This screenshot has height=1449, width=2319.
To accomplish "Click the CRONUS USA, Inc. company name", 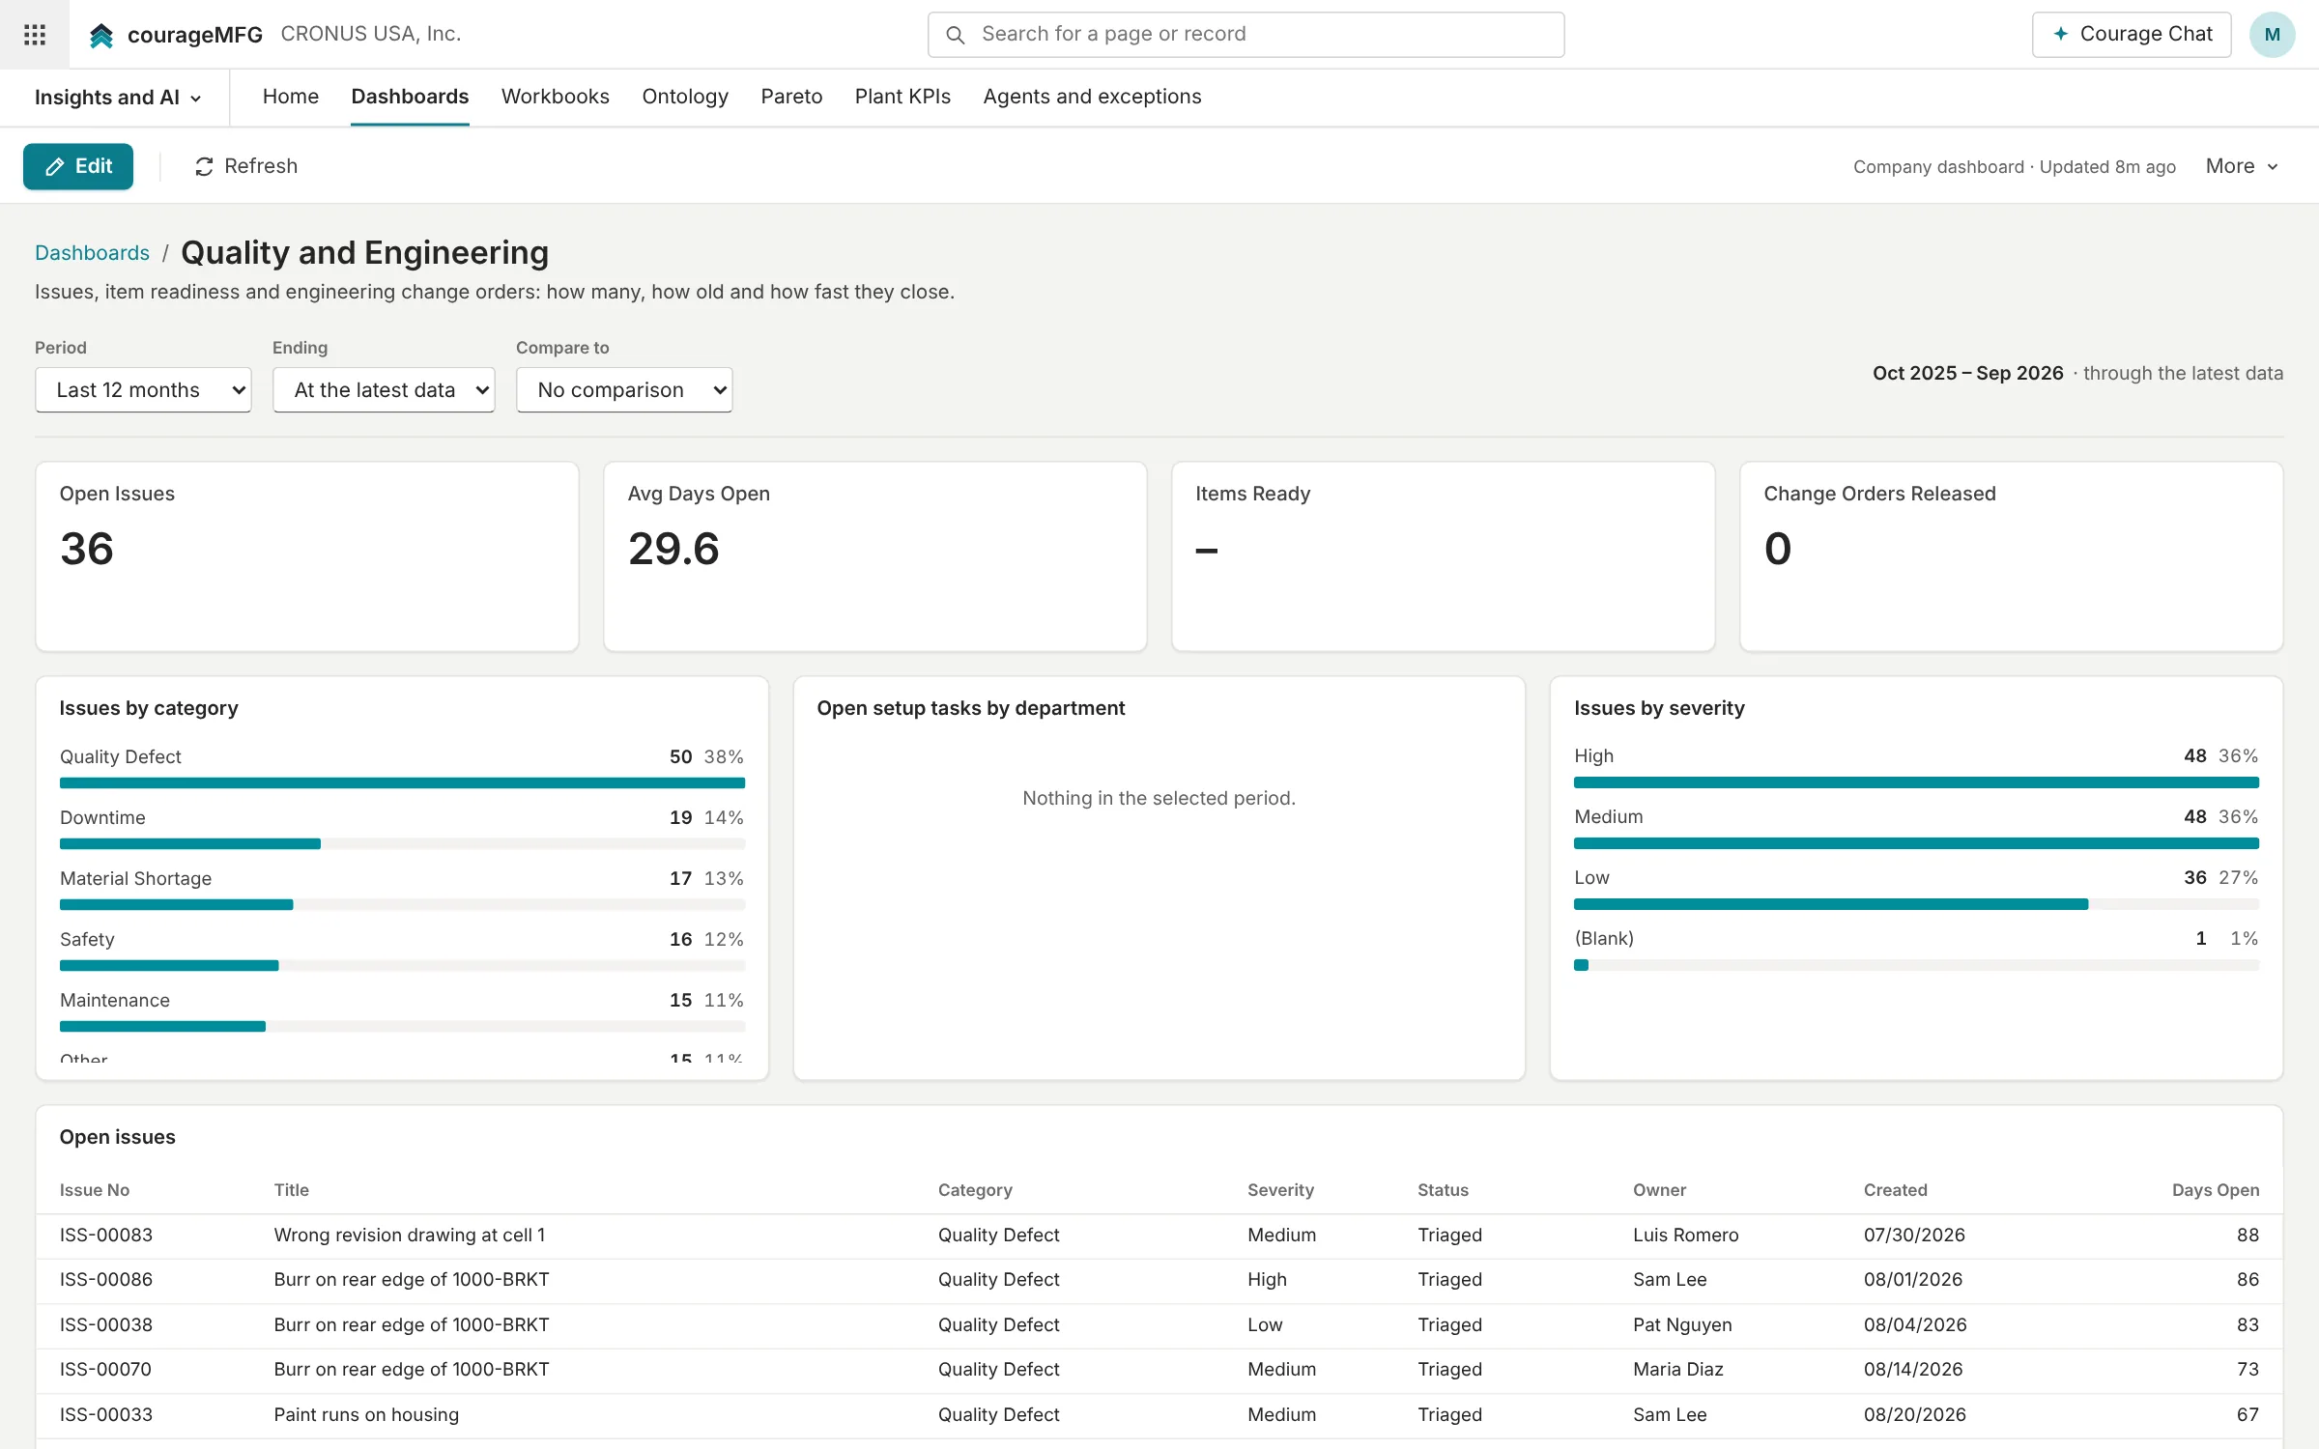I will coord(371,34).
